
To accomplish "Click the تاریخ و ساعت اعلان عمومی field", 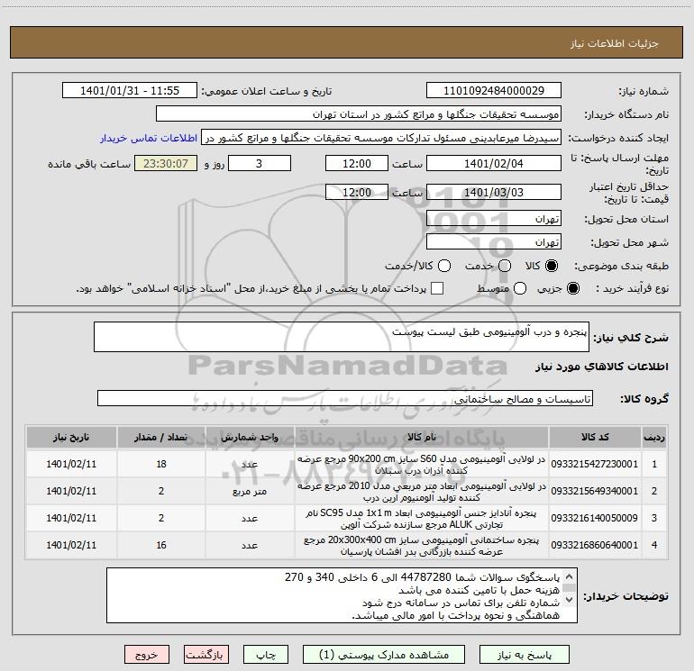I will click(x=130, y=91).
